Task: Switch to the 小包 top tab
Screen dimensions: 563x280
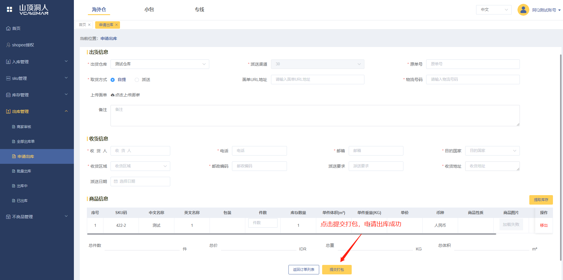Action: (x=149, y=9)
